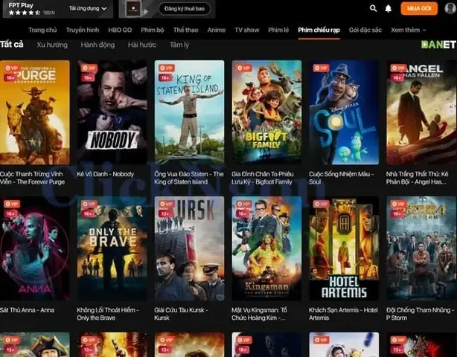Open Only the Brave poster
Image resolution: width=457 pixels, height=357 pixels.
click(x=112, y=248)
